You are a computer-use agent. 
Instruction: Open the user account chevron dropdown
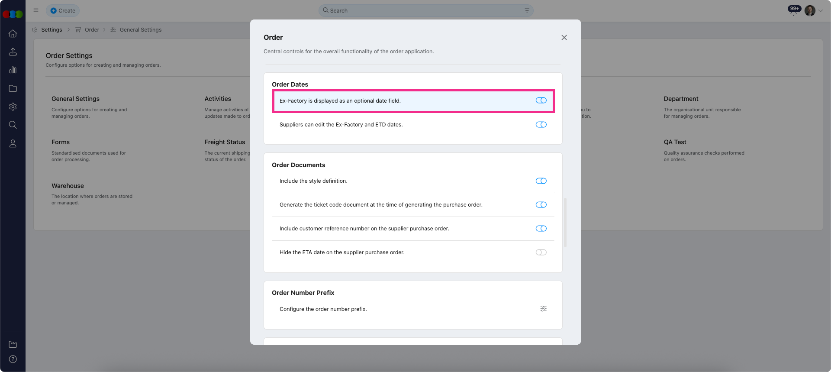click(821, 10)
